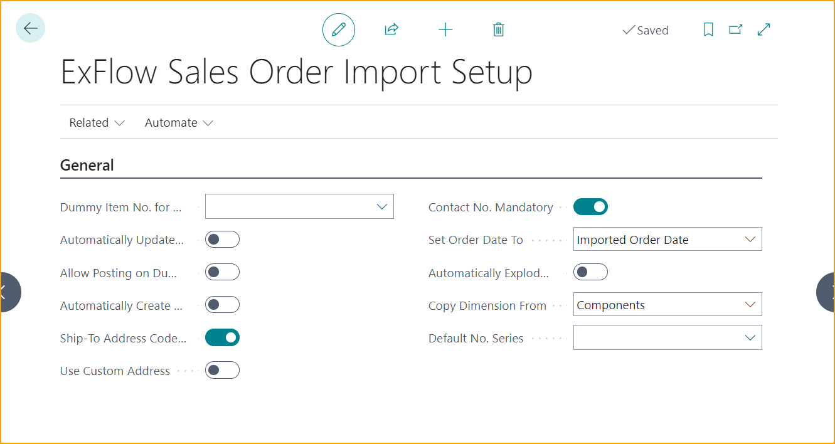Bookmark this page with the flag icon
This screenshot has width=835, height=444.
[x=708, y=29]
